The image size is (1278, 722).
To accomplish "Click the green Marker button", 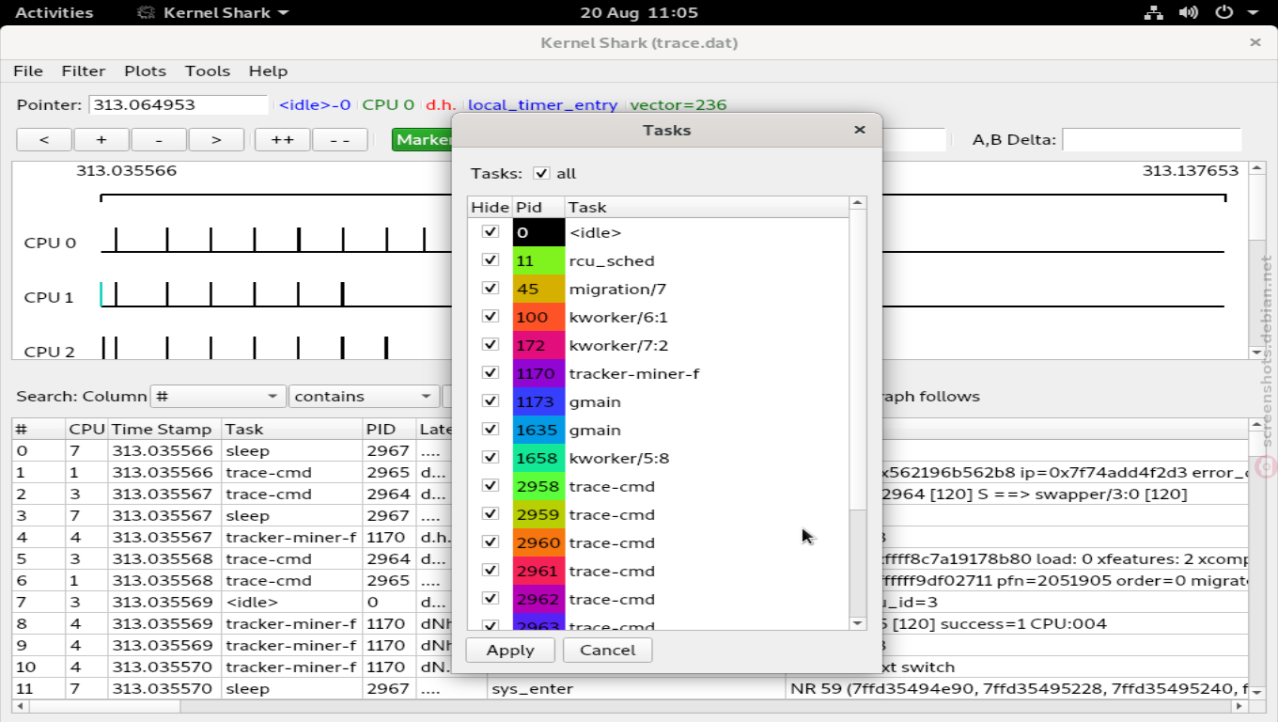I will [x=422, y=139].
